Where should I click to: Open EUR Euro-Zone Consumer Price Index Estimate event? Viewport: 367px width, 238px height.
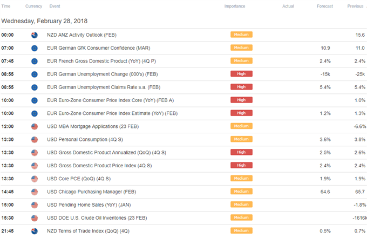(112, 113)
